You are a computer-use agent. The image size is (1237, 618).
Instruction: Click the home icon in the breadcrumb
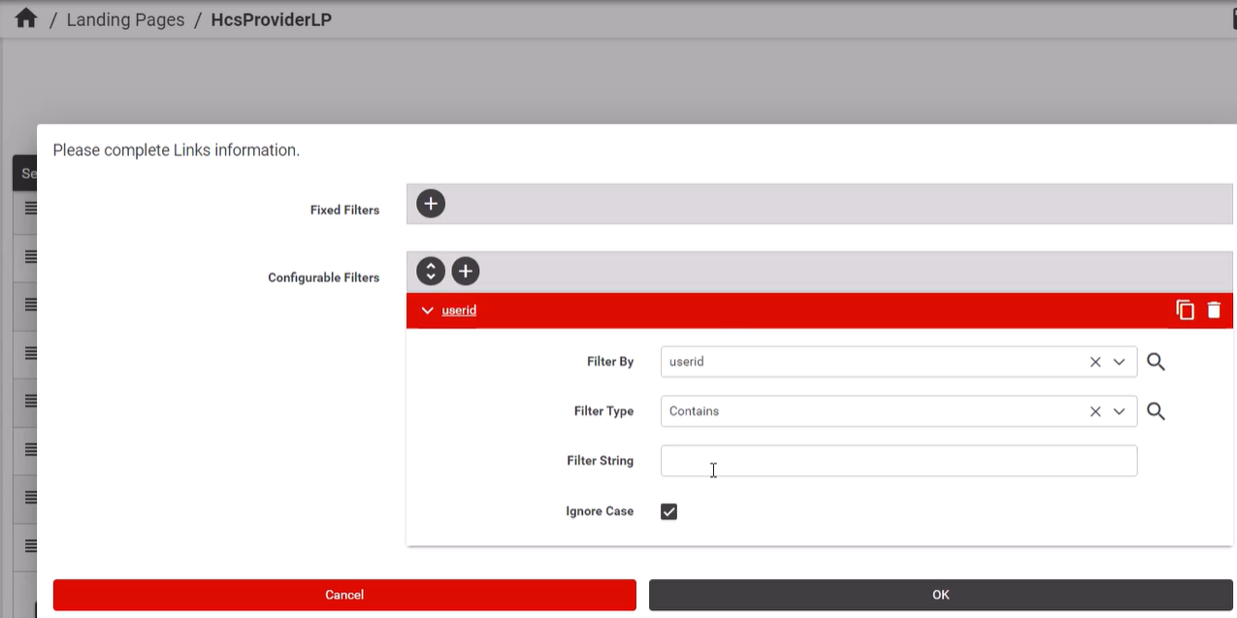pos(25,16)
